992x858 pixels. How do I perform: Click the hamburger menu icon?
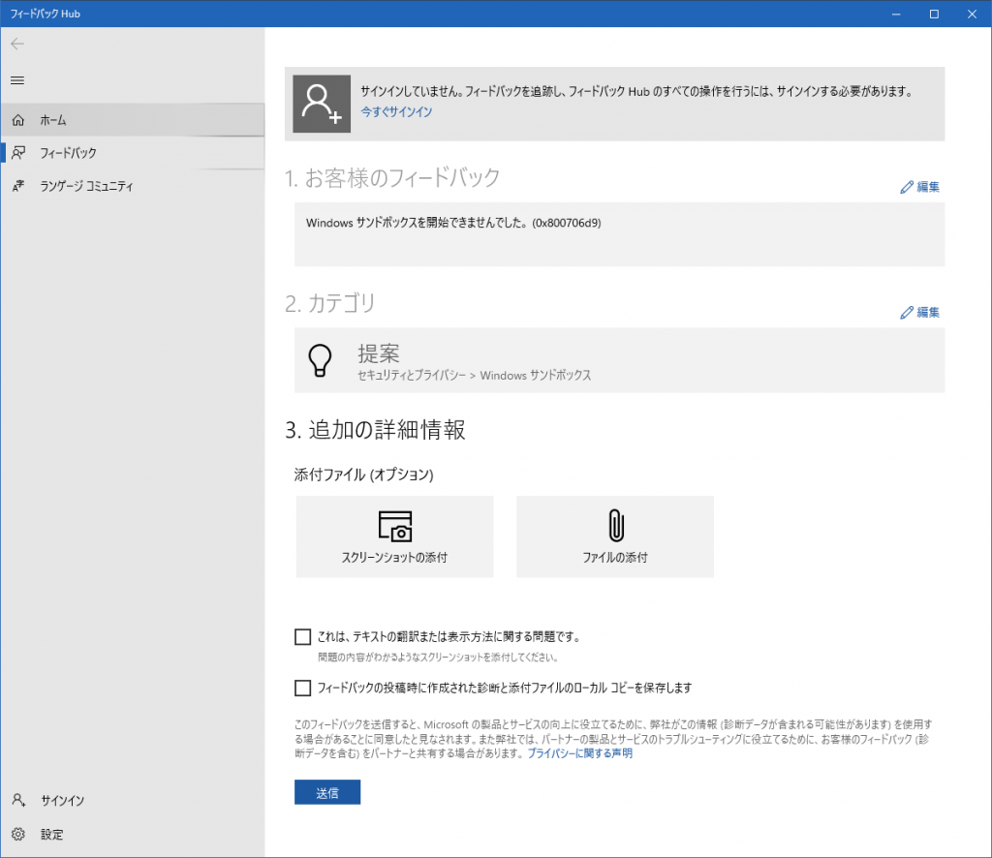click(17, 79)
